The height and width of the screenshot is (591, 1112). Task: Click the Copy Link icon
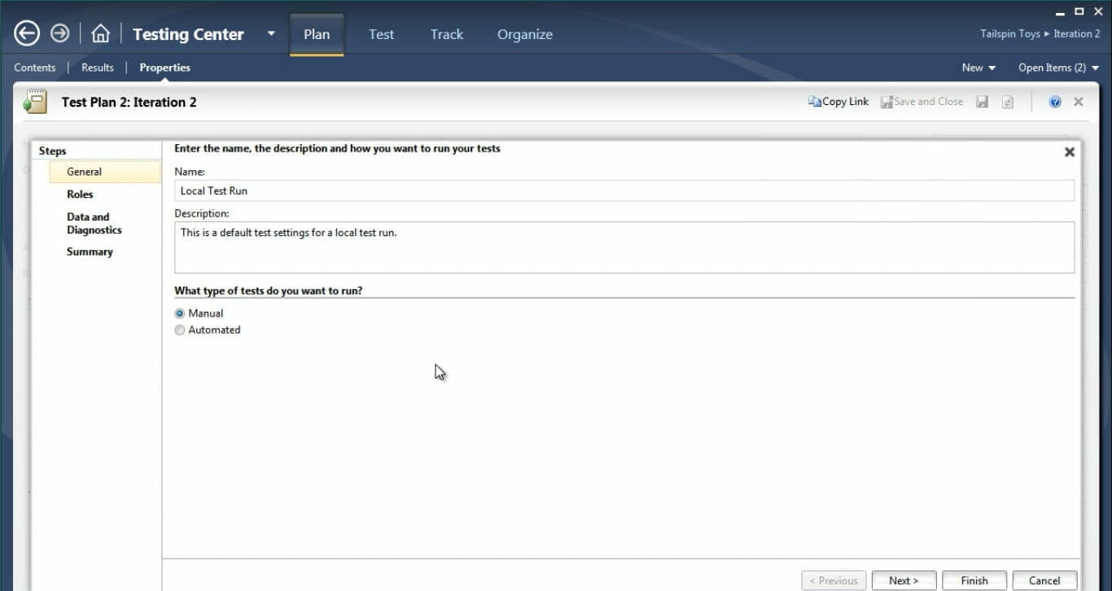point(814,102)
